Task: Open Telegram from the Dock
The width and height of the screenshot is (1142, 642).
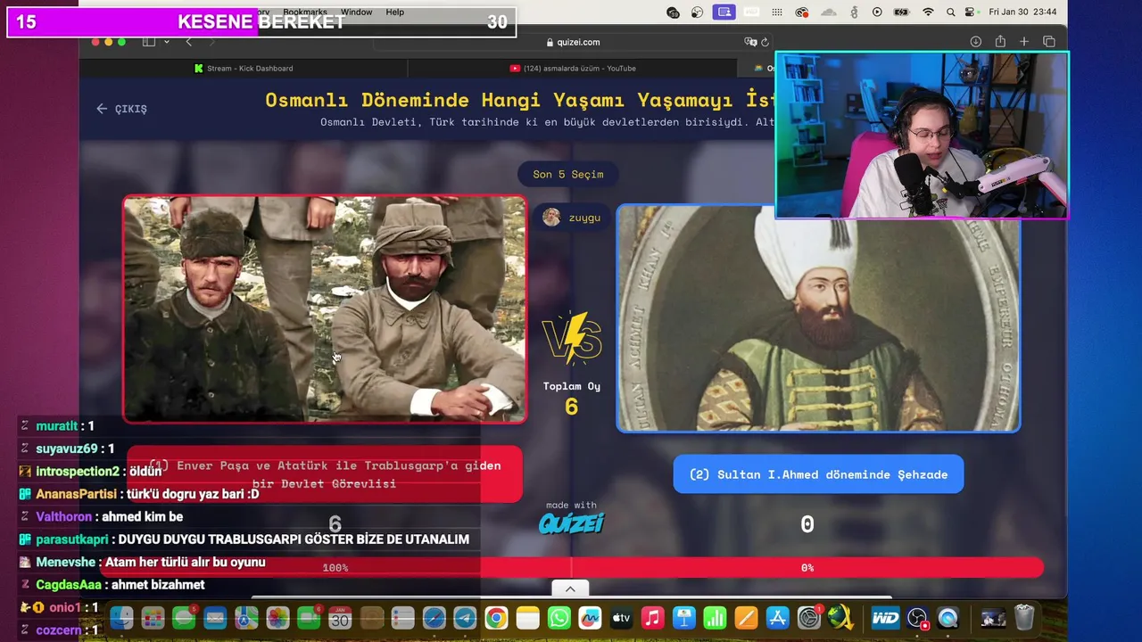Action: point(465,618)
